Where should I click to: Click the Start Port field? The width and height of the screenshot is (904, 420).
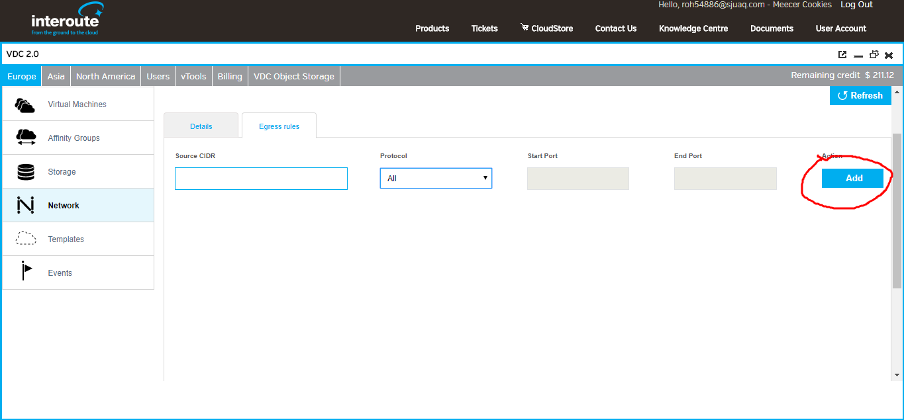tap(578, 179)
